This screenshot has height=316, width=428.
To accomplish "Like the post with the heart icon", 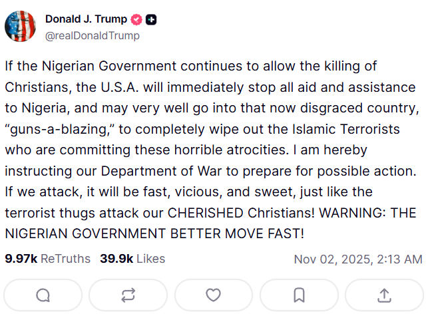I will coord(214,295).
